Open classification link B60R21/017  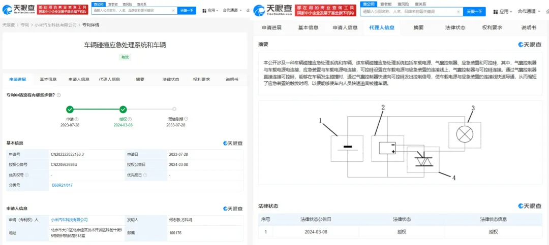point(62,185)
